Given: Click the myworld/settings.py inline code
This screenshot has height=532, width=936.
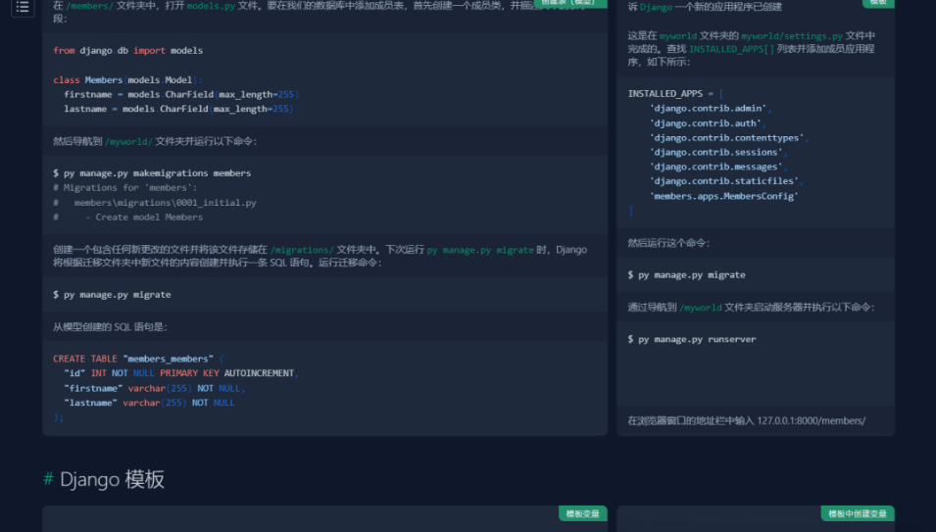Looking at the screenshot, I should (x=792, y=36).
